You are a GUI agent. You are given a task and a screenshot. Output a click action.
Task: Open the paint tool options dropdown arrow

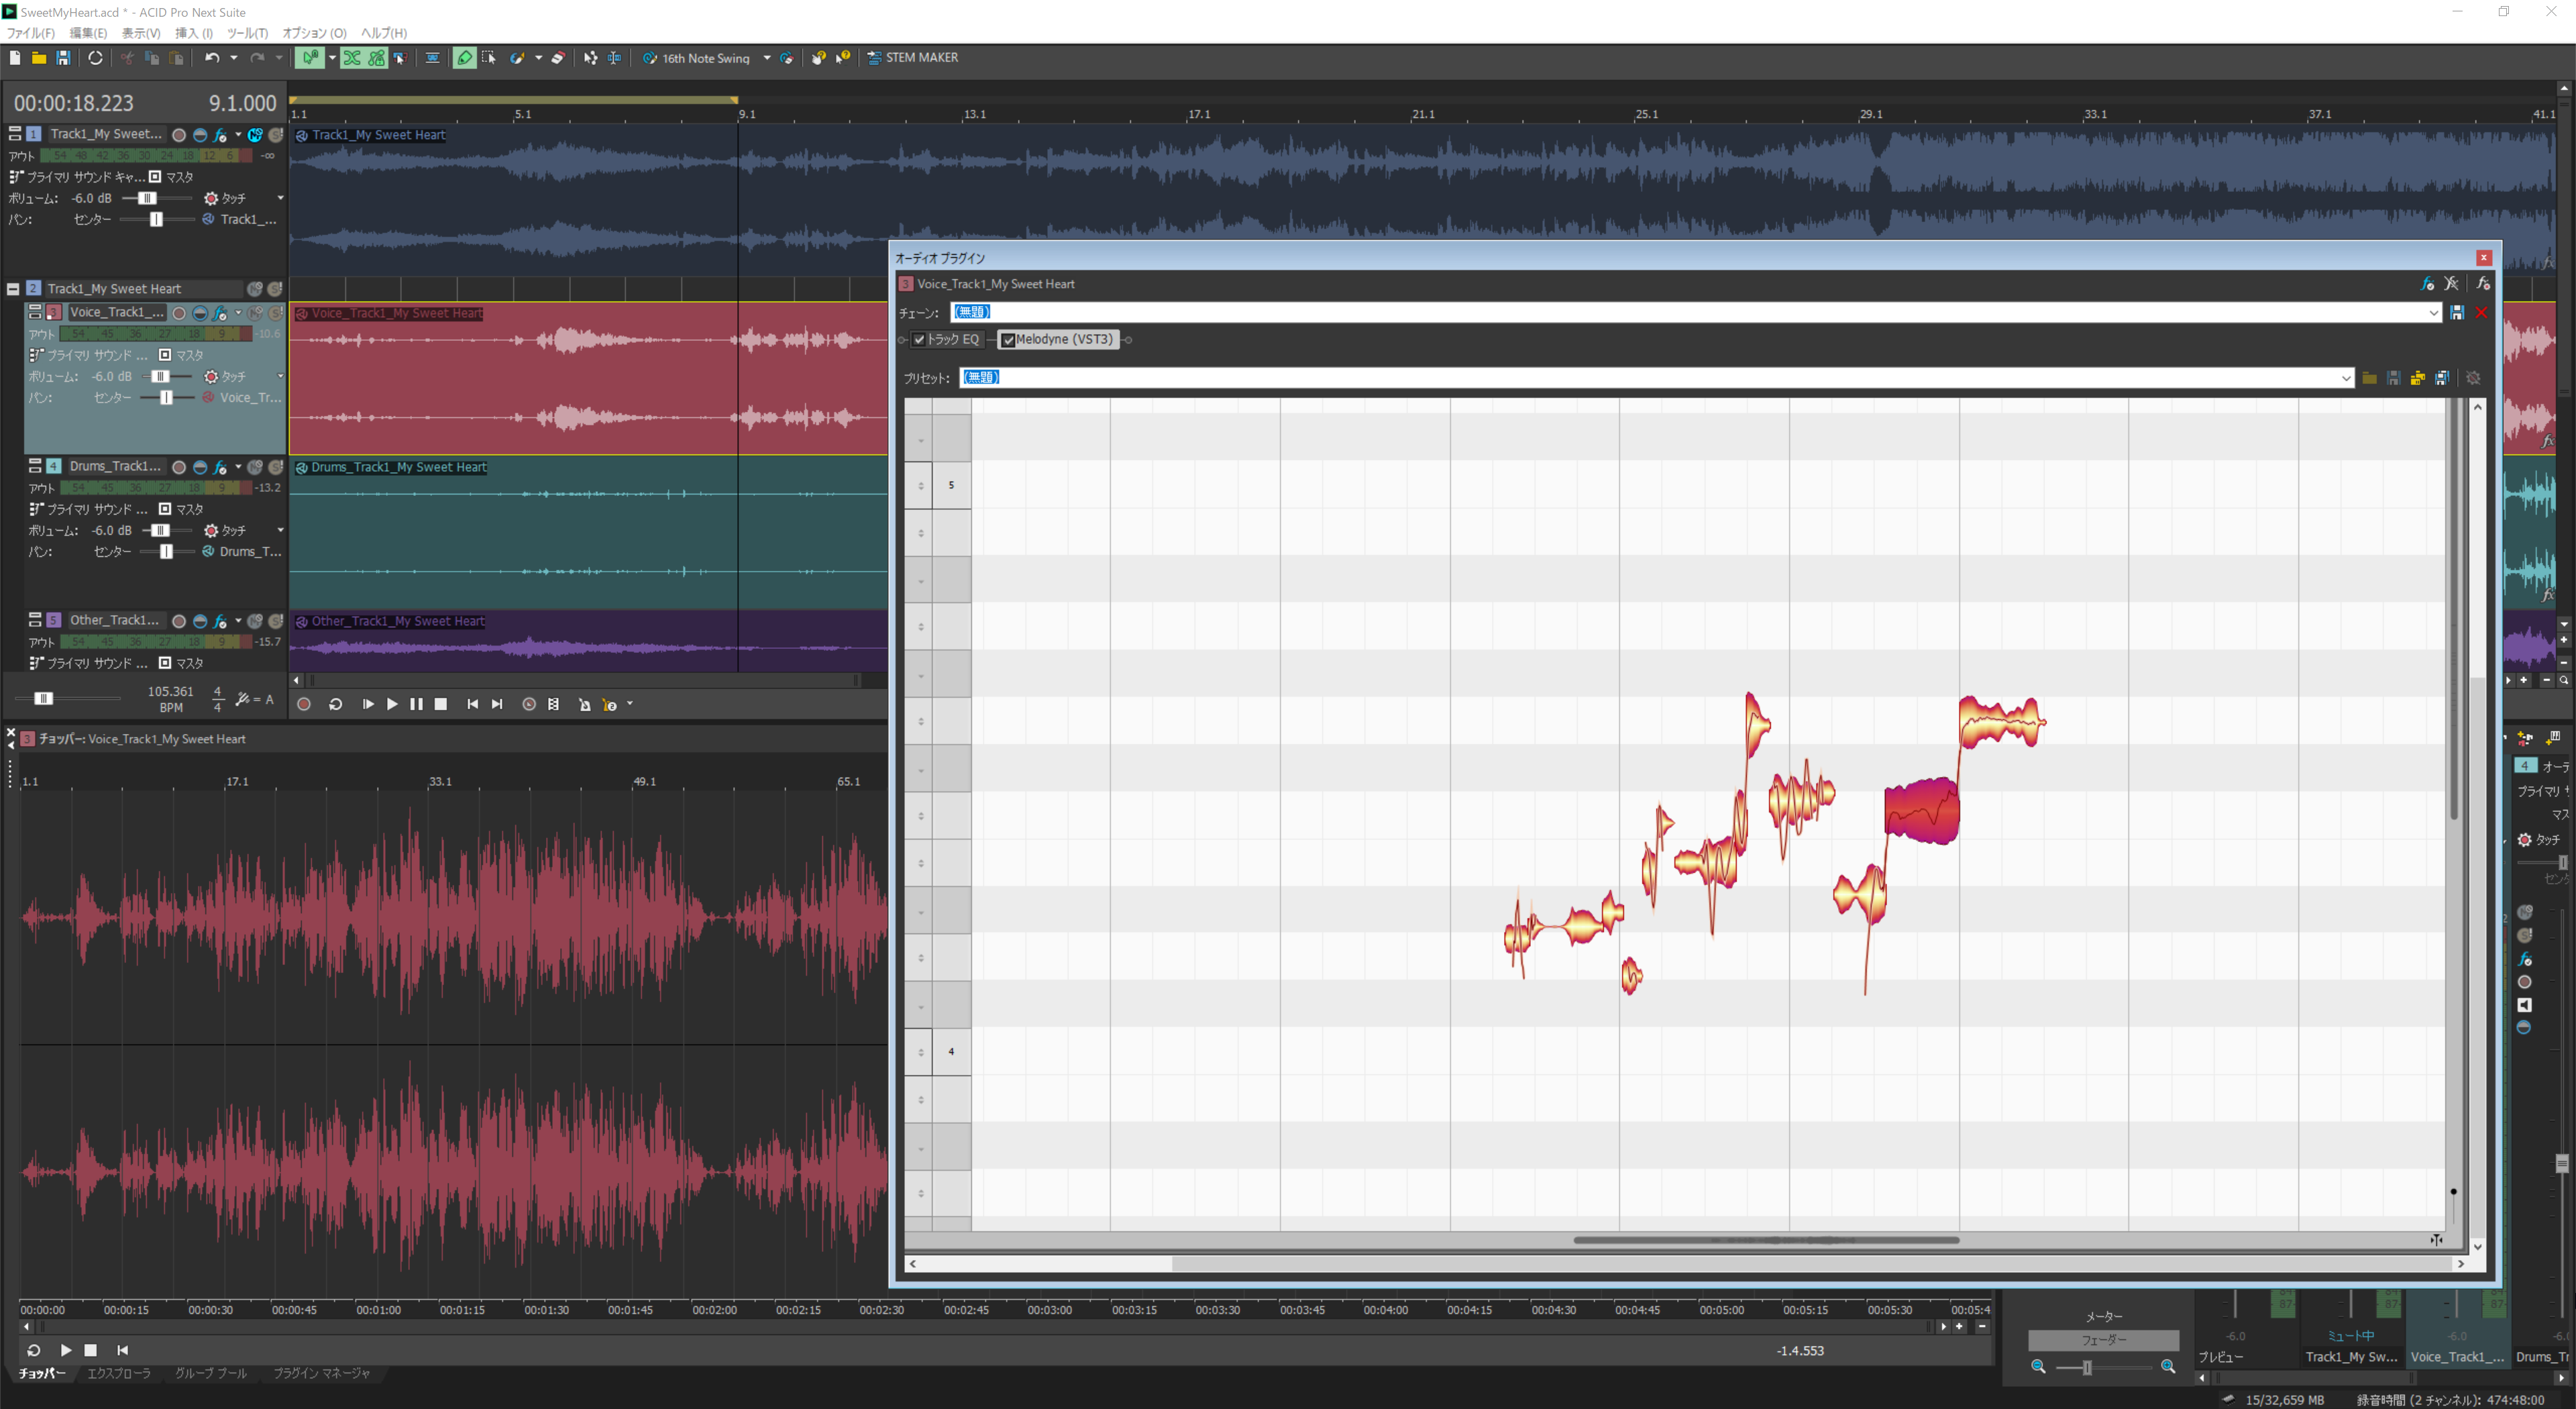[538, 58]
